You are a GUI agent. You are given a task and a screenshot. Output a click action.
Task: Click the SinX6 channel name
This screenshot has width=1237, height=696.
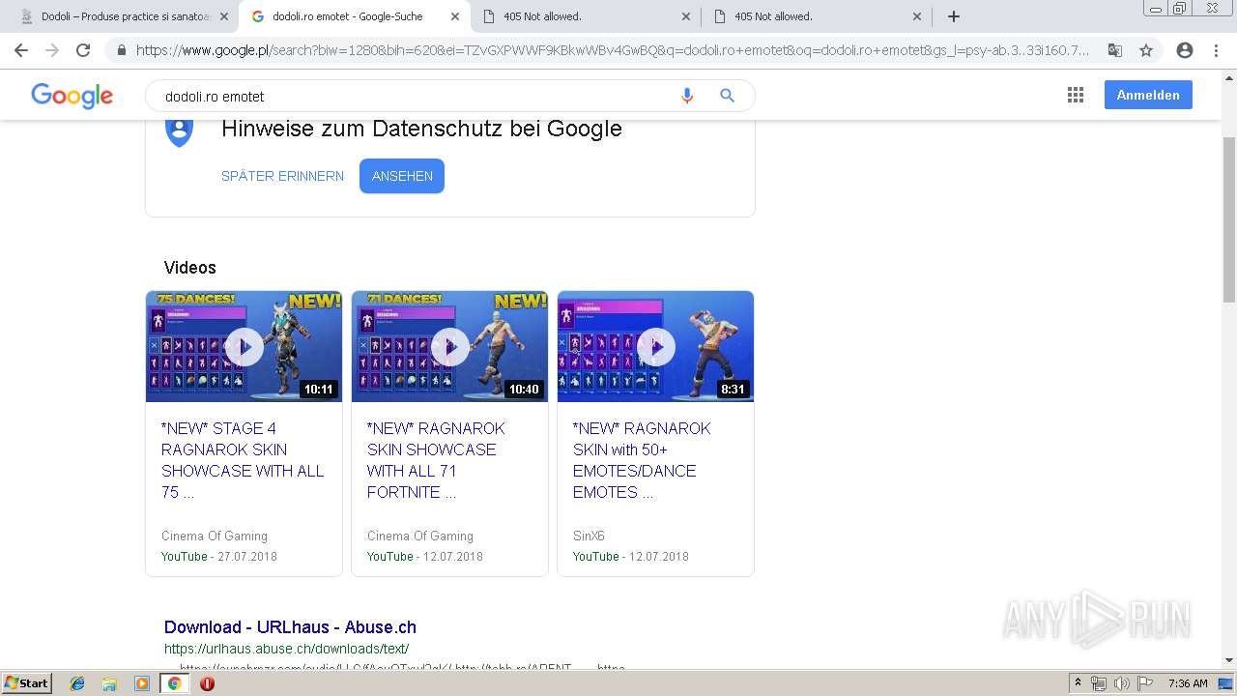589,536
